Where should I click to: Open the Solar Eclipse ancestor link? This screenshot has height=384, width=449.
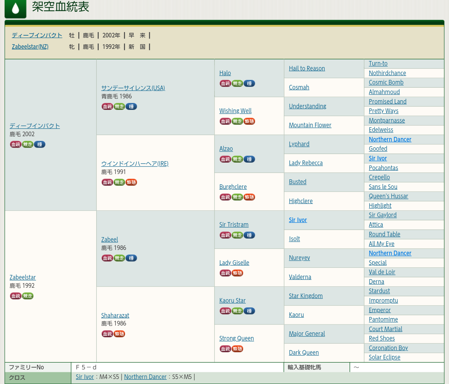[x=385, y=357]
